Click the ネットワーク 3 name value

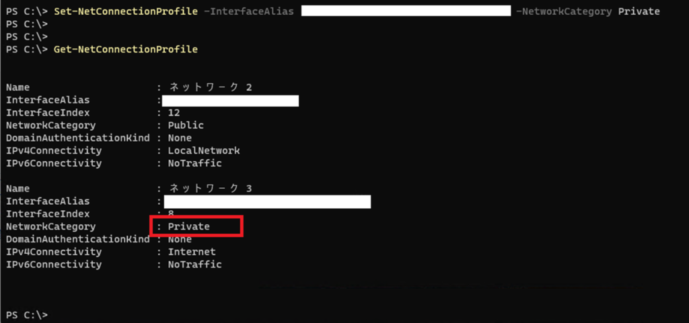click(210, 189)
